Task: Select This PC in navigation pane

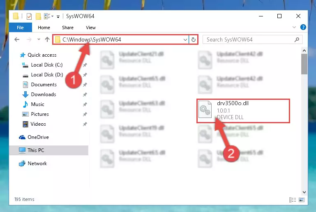Action: (x=49, y=150)
